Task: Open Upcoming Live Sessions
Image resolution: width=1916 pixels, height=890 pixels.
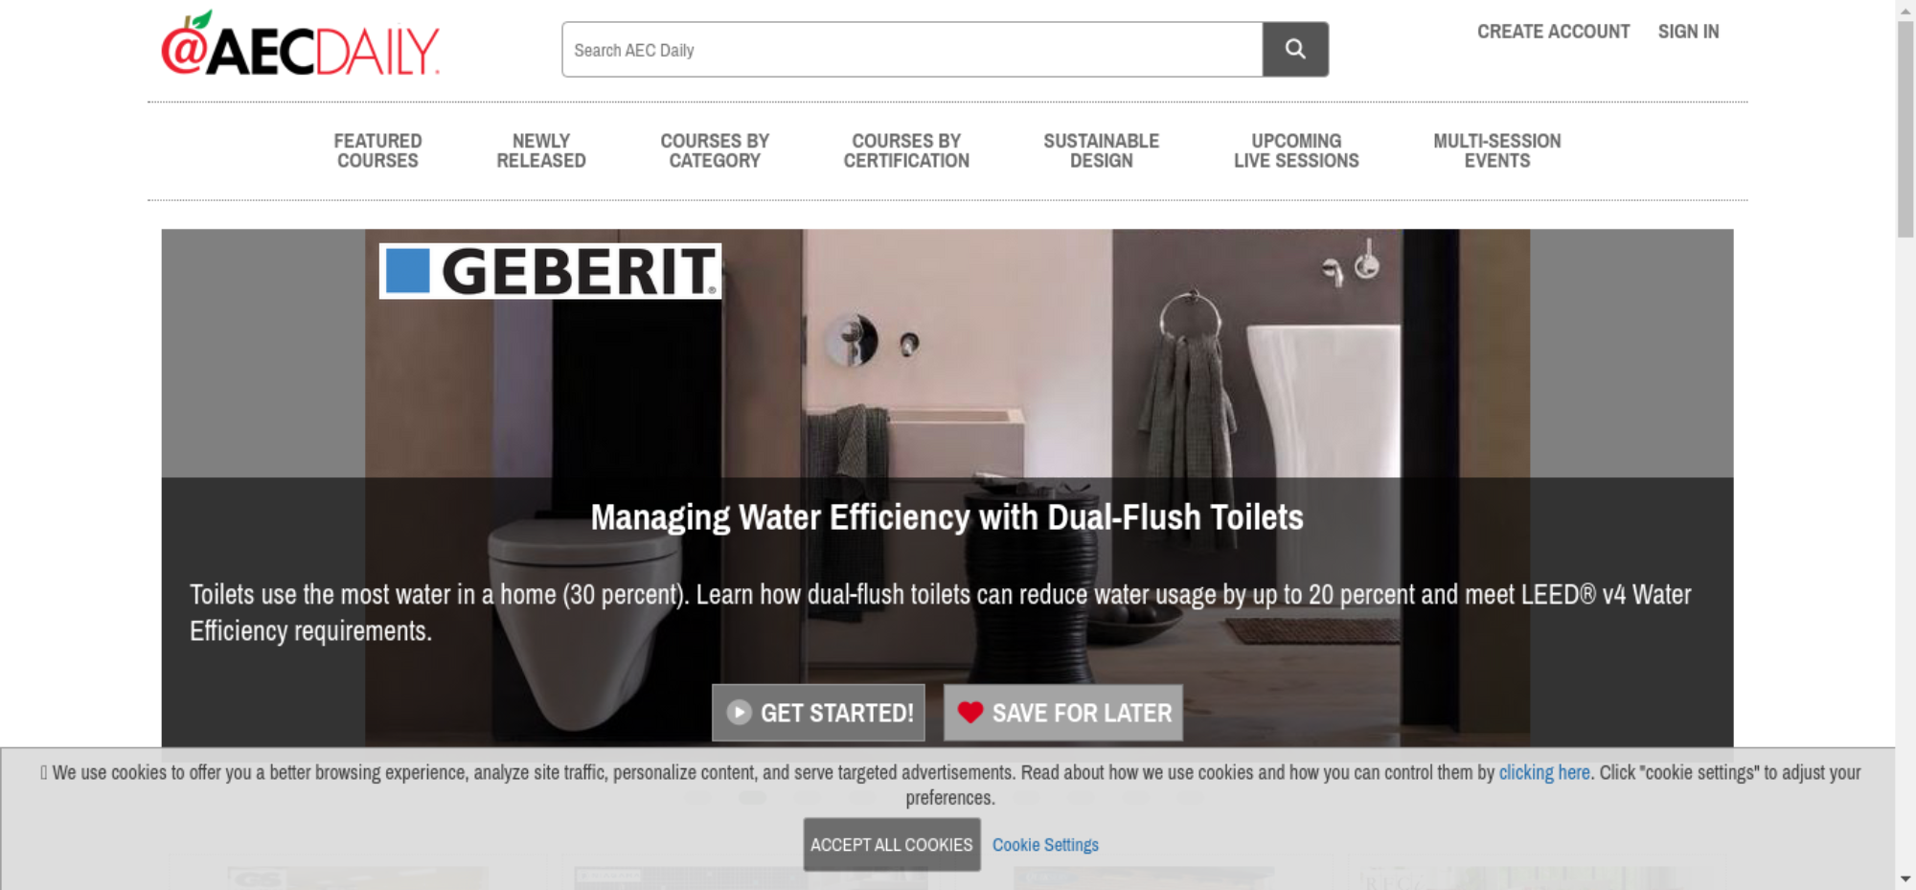Action: [1296, 151]
